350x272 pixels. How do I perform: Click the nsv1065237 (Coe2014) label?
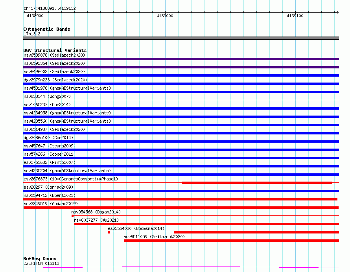point(47,105)
